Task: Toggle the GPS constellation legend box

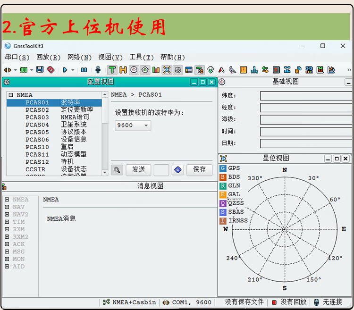Action: coord(223,168)
